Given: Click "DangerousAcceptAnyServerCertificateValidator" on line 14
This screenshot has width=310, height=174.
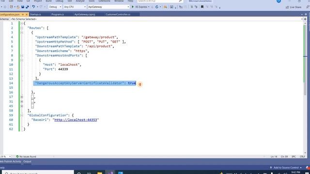Looking at the screenshot, I should [x=79, y=83].
